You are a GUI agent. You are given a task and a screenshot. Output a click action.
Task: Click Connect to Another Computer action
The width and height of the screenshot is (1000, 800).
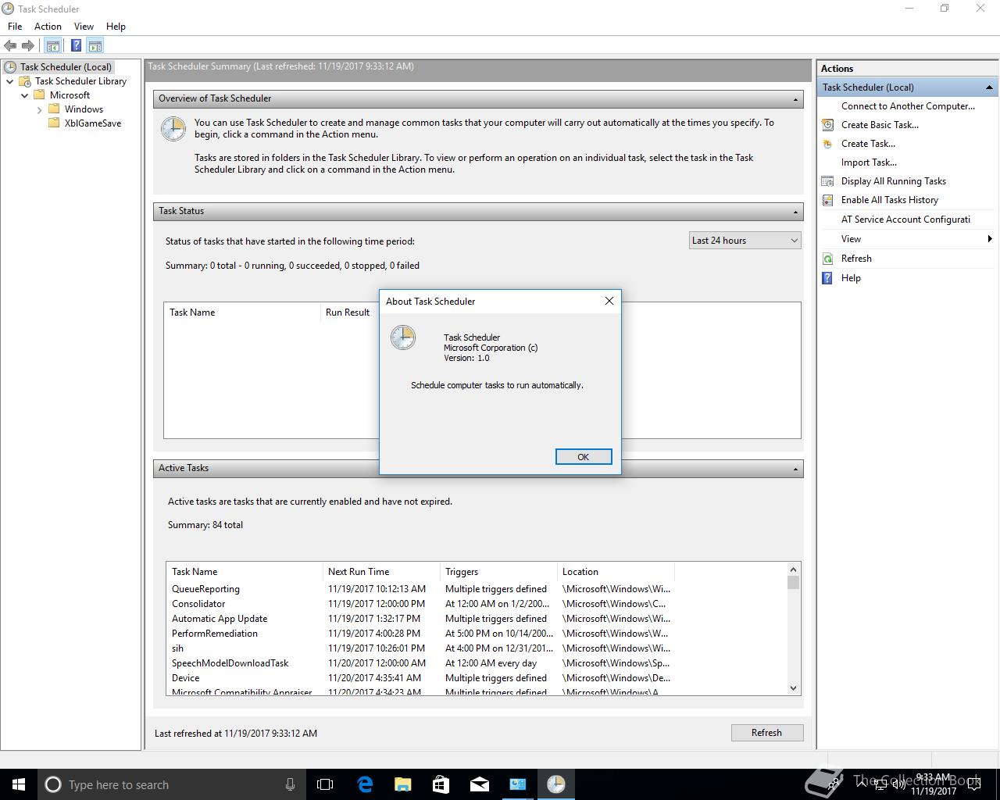(x=907, y=106)
